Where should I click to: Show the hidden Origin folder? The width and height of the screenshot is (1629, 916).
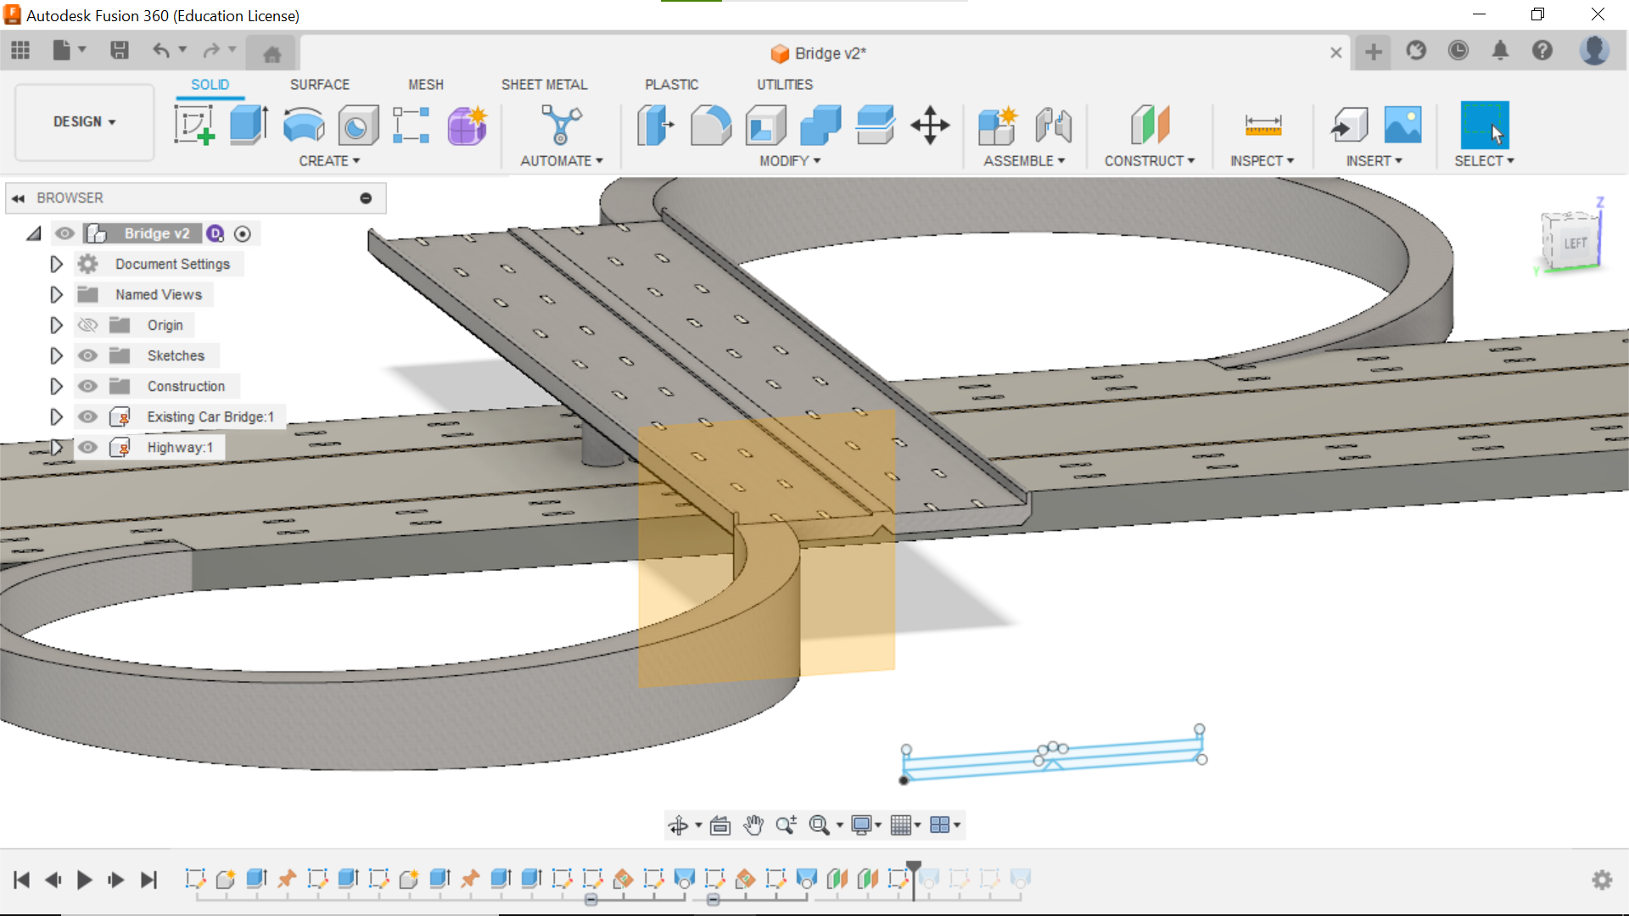click(x=87, y=325)
